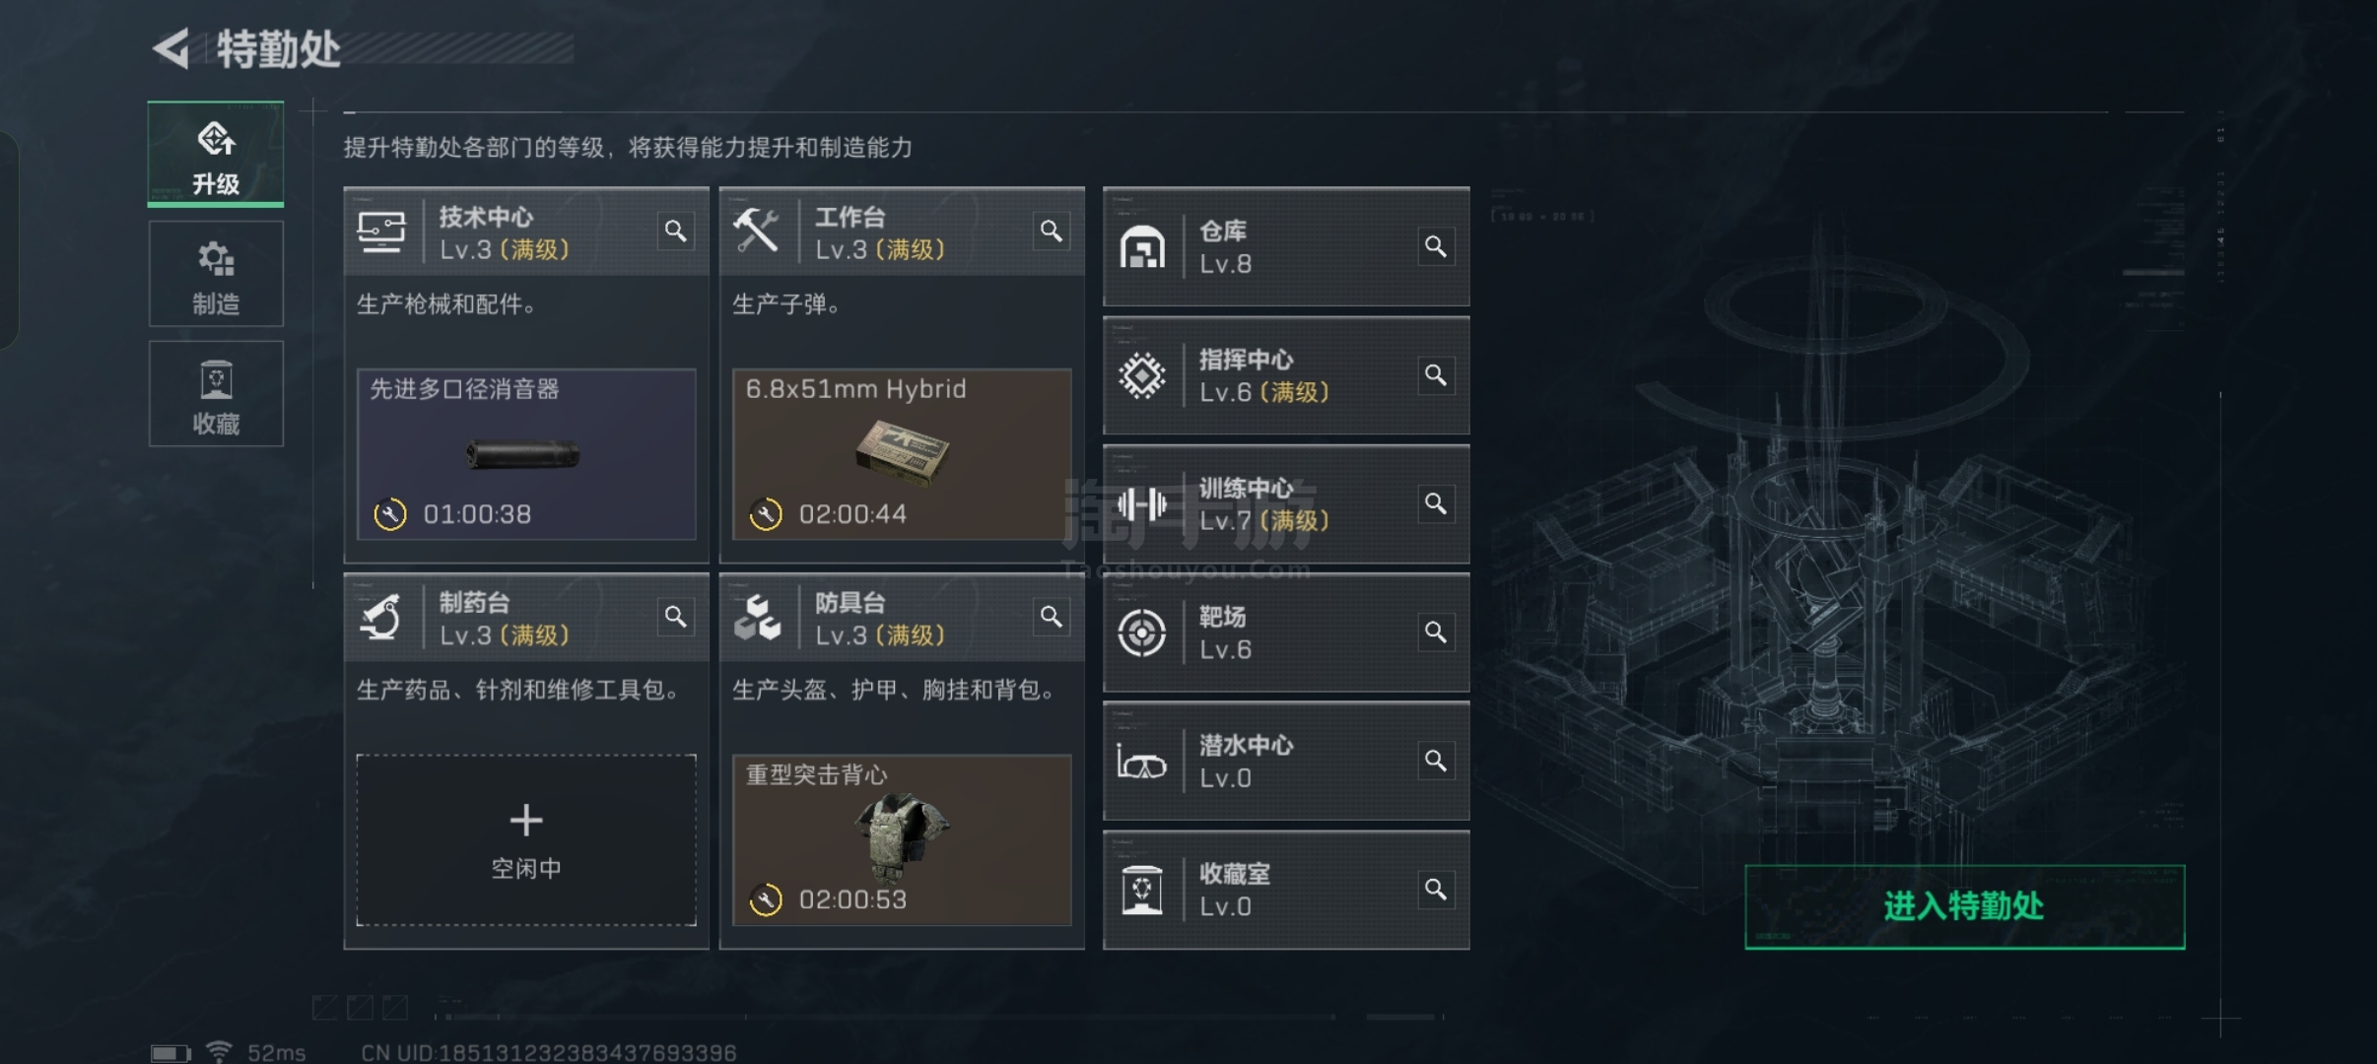Open details via 技术中心 magnifier icon
2377x1064 pixels.
[675, 232]
